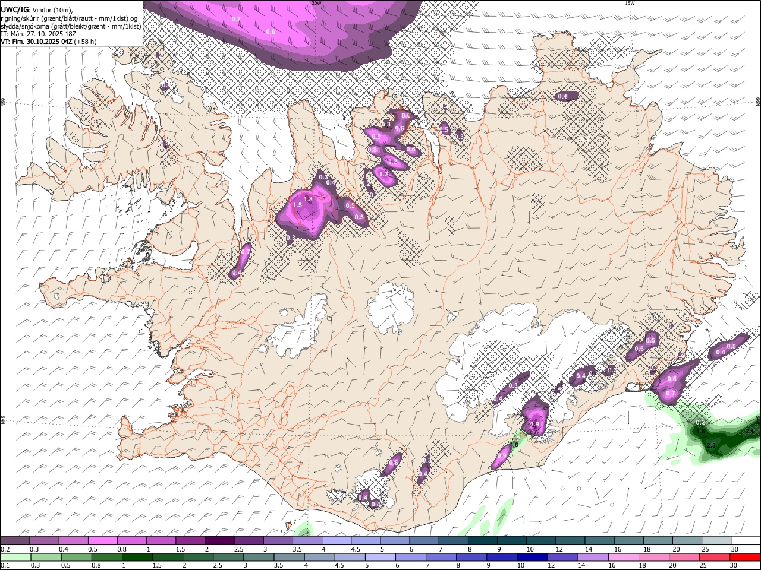Click the rain legend swatch labeled 3.5

pos(289,558)
